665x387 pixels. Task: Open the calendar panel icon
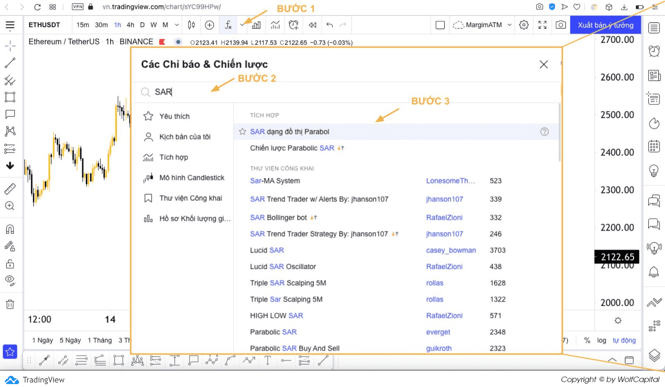(x=654, y=146)
